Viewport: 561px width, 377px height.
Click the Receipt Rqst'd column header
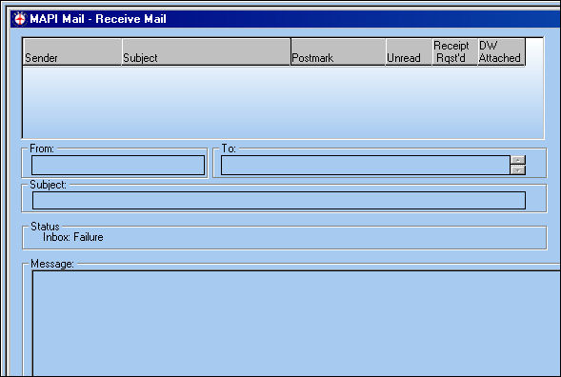(454, 51)
